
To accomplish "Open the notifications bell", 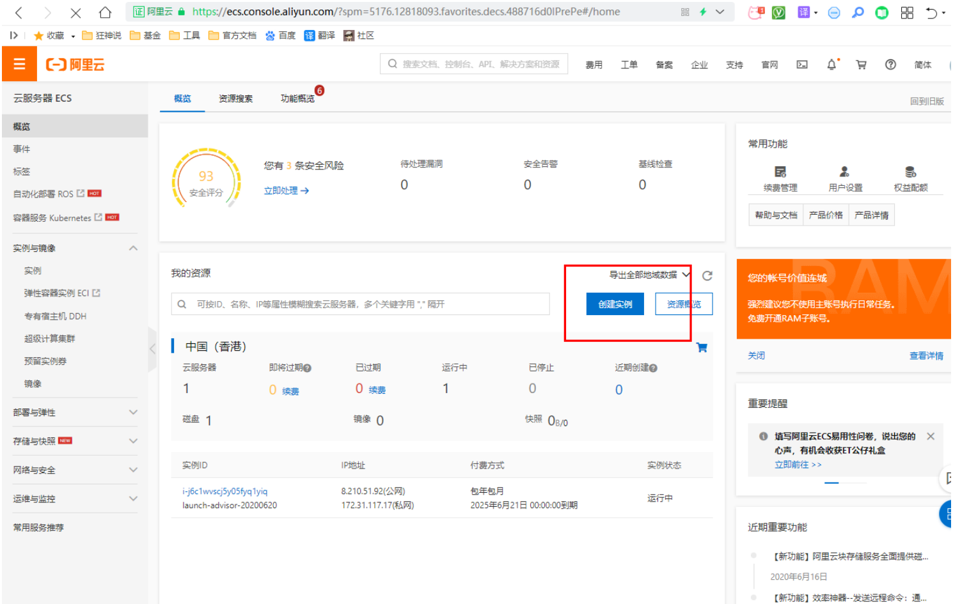I will pos(831,65).
